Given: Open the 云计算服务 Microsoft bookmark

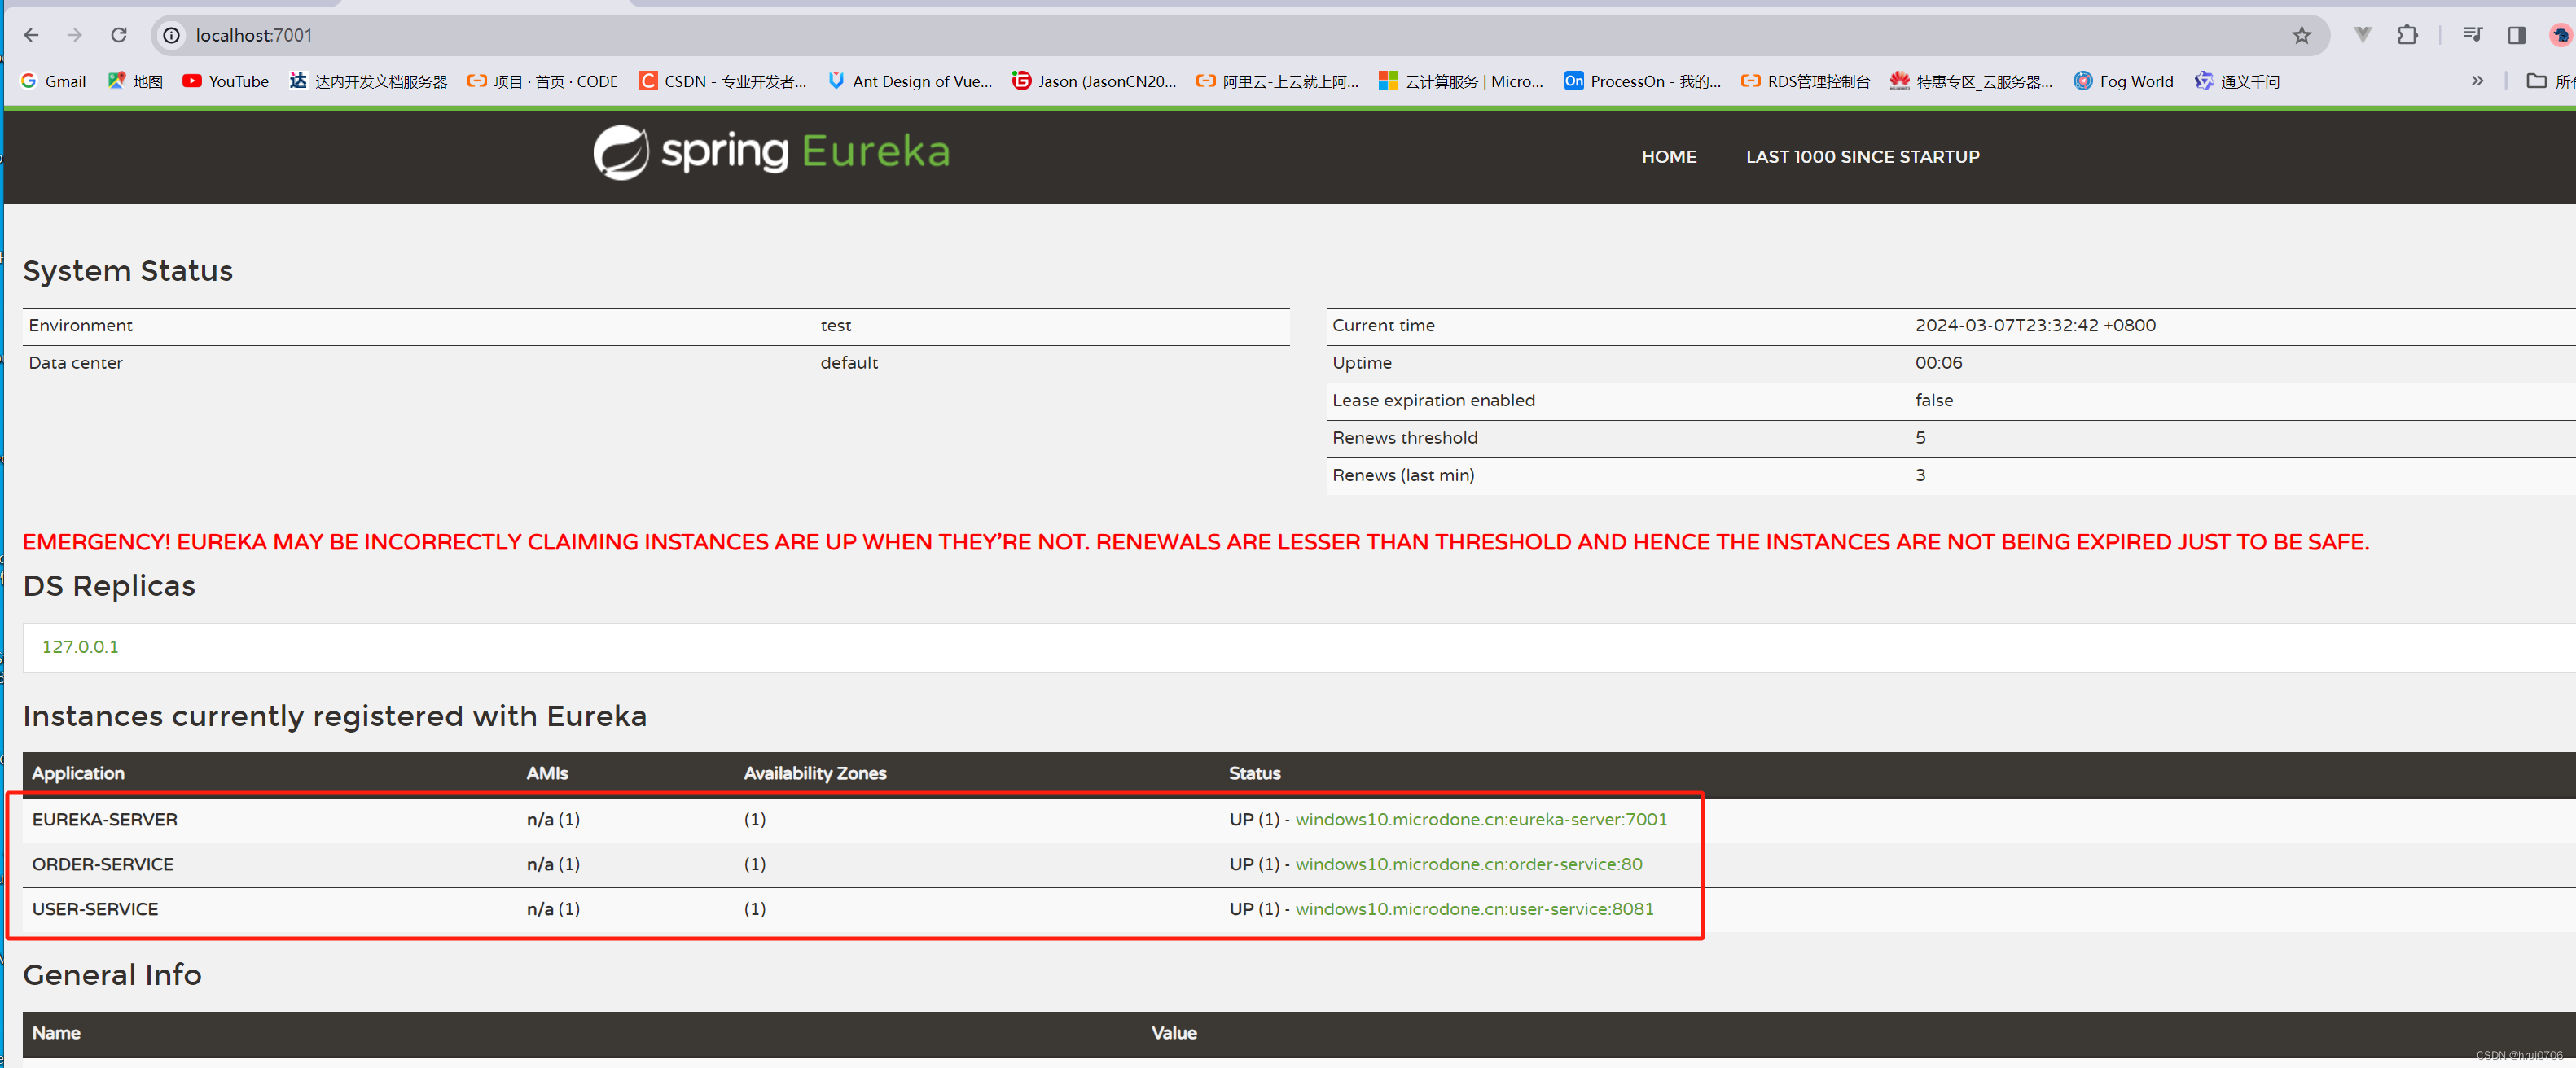Looking at the screenshot, I should (1461, 81).
